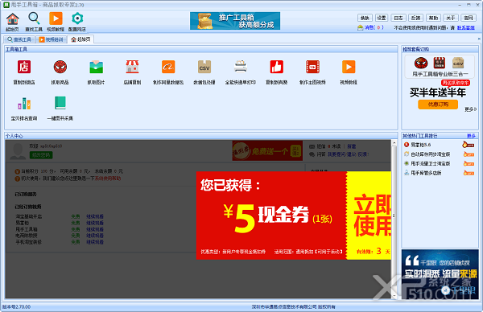Open the bar-chart item ranking query tool

(24, 104)
